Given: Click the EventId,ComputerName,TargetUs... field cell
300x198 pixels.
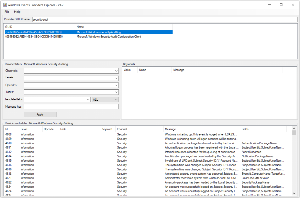Looking at the screenshot, I should pyautogui.click(x=263, y=174).
